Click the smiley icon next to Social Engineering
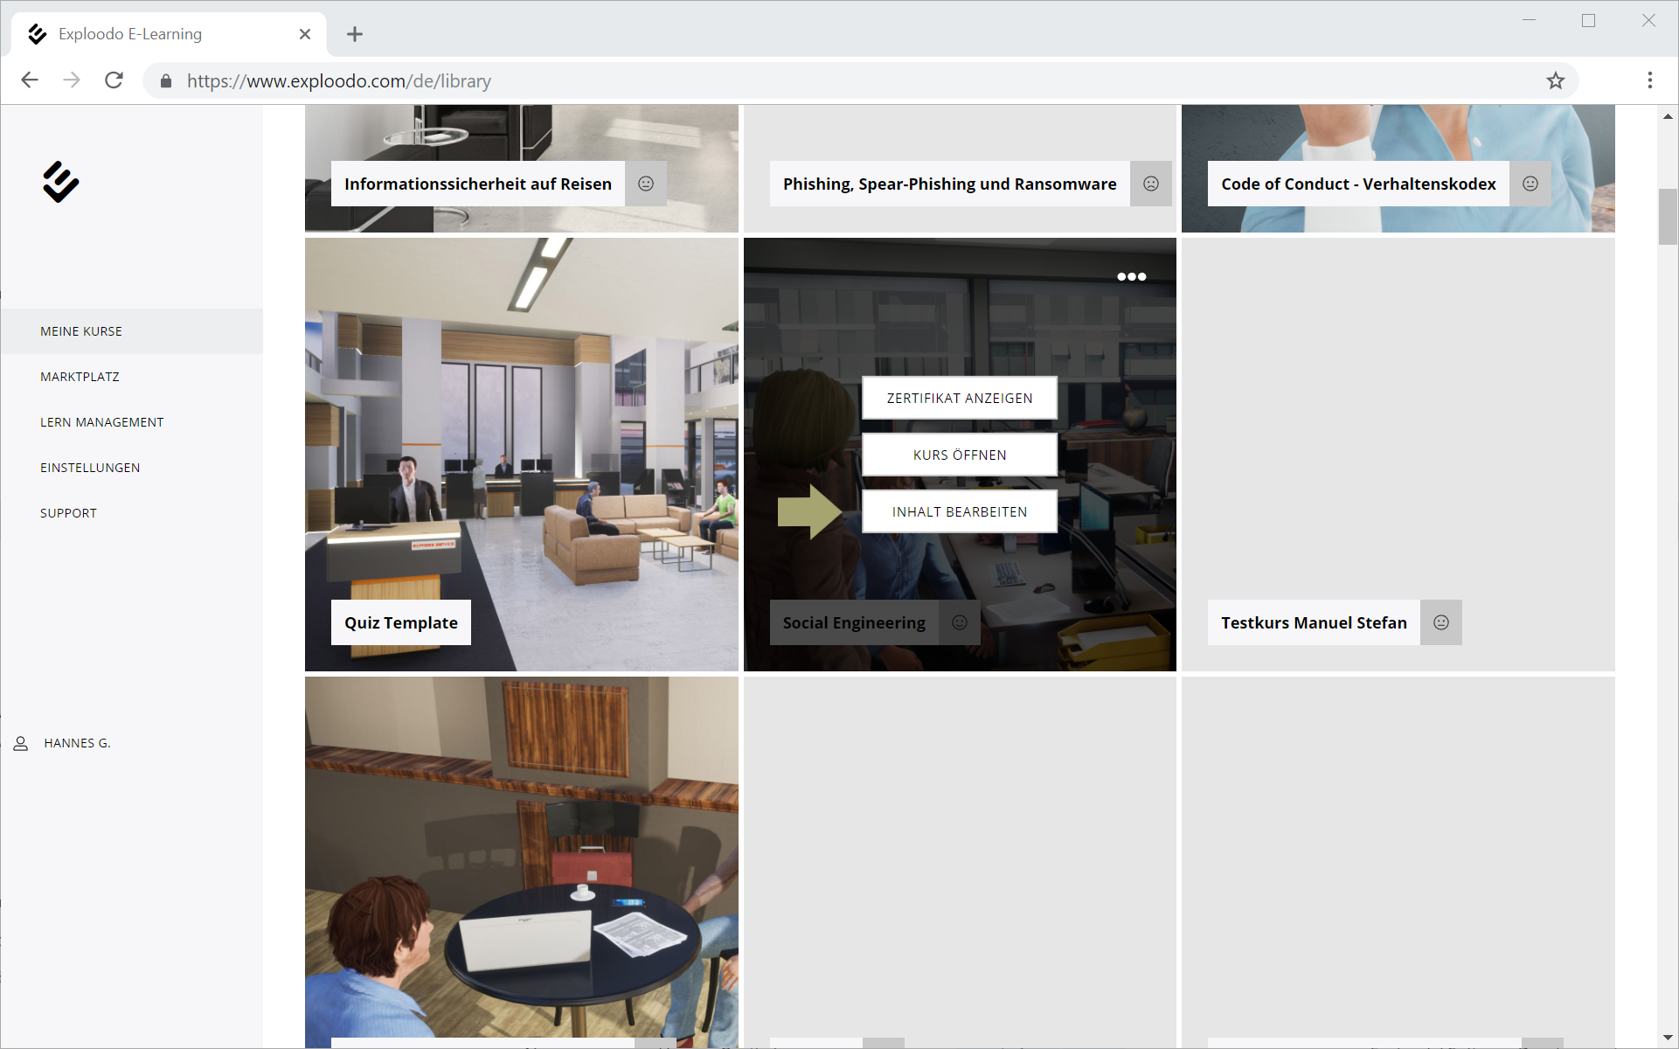The height and width of the screenshot is (1049, 1679). (x=960, y=622)
